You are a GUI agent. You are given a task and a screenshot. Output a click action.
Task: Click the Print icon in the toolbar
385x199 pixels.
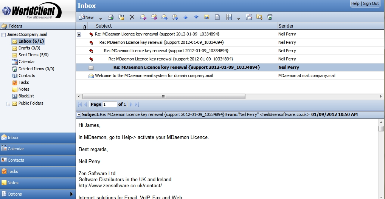tap(111, 17)
